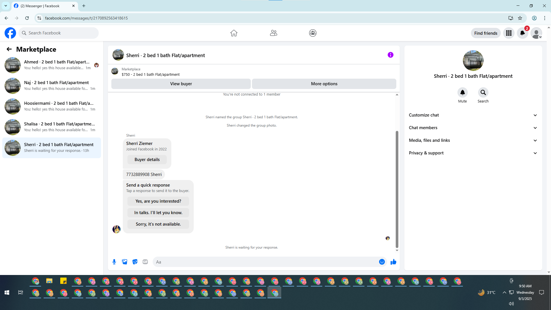Click the install app icon in address bar
The width and height of the screenshot is (551, 310).
pyautogui.click(x=511, y=18)
